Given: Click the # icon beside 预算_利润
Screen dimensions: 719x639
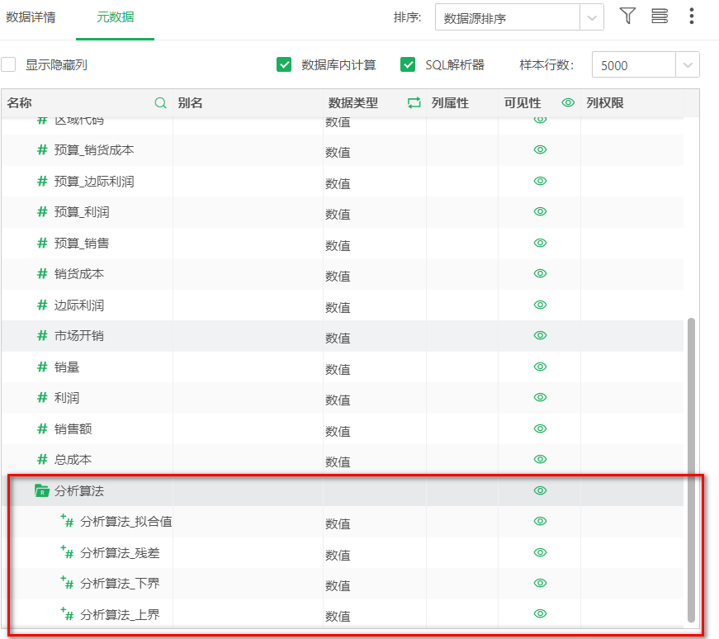Looking at the screenshot, I should 42,212.
